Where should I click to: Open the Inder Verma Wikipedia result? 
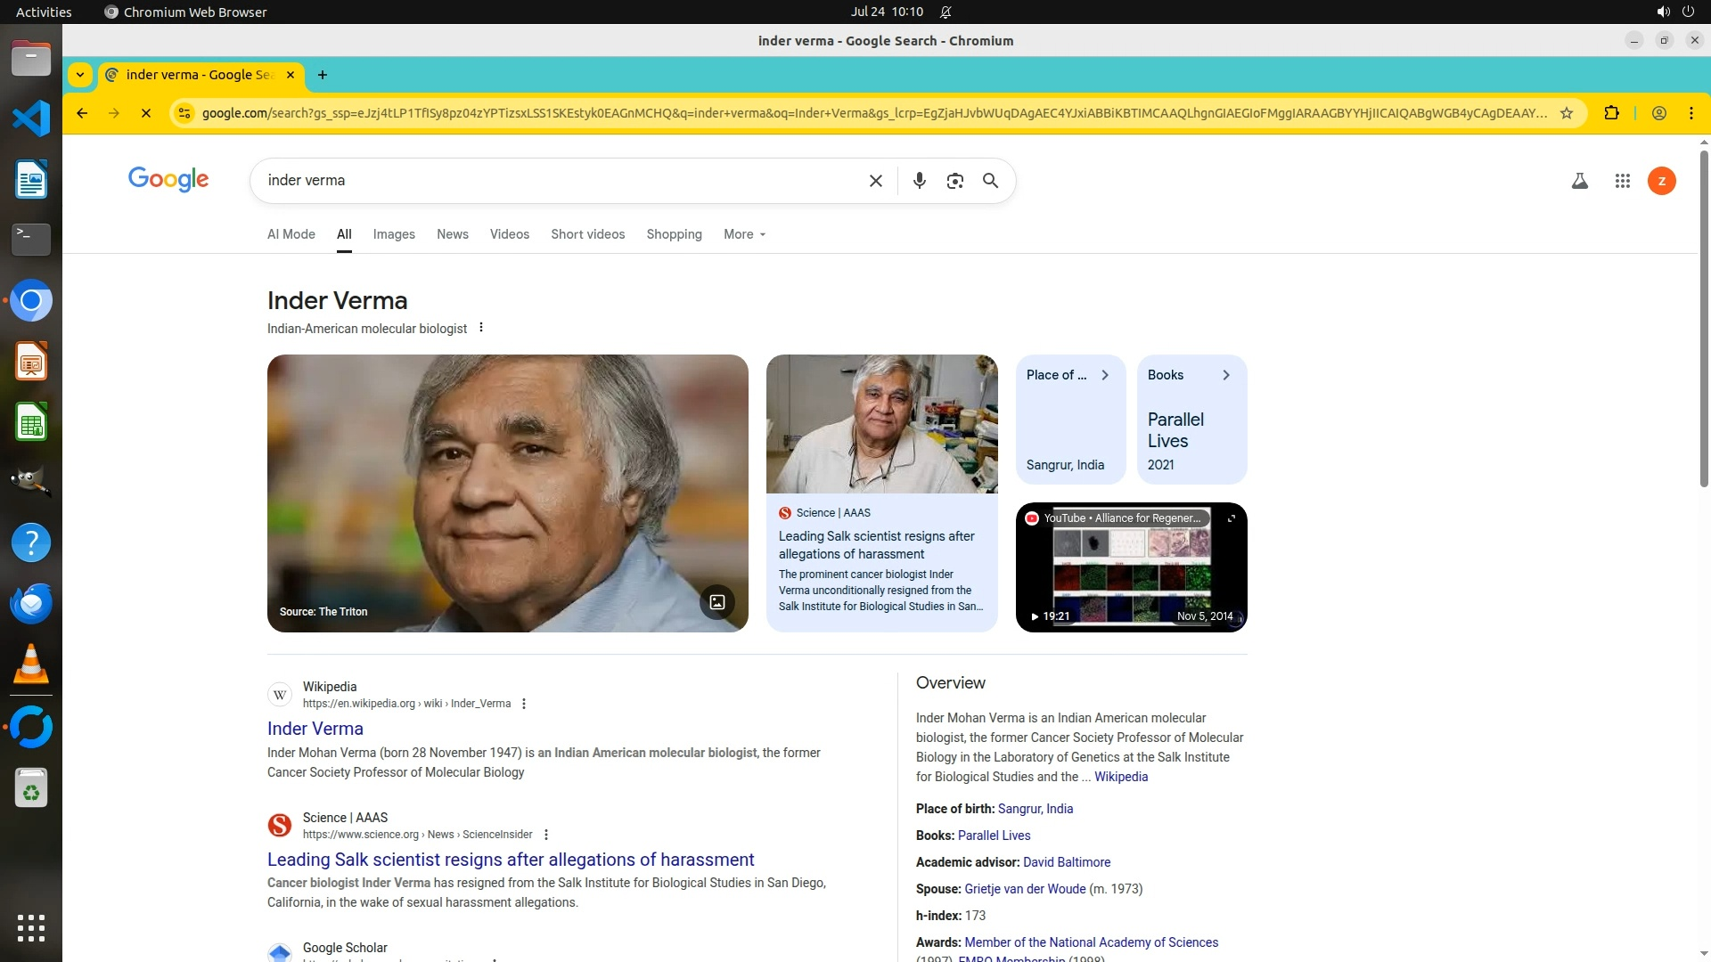315,729
